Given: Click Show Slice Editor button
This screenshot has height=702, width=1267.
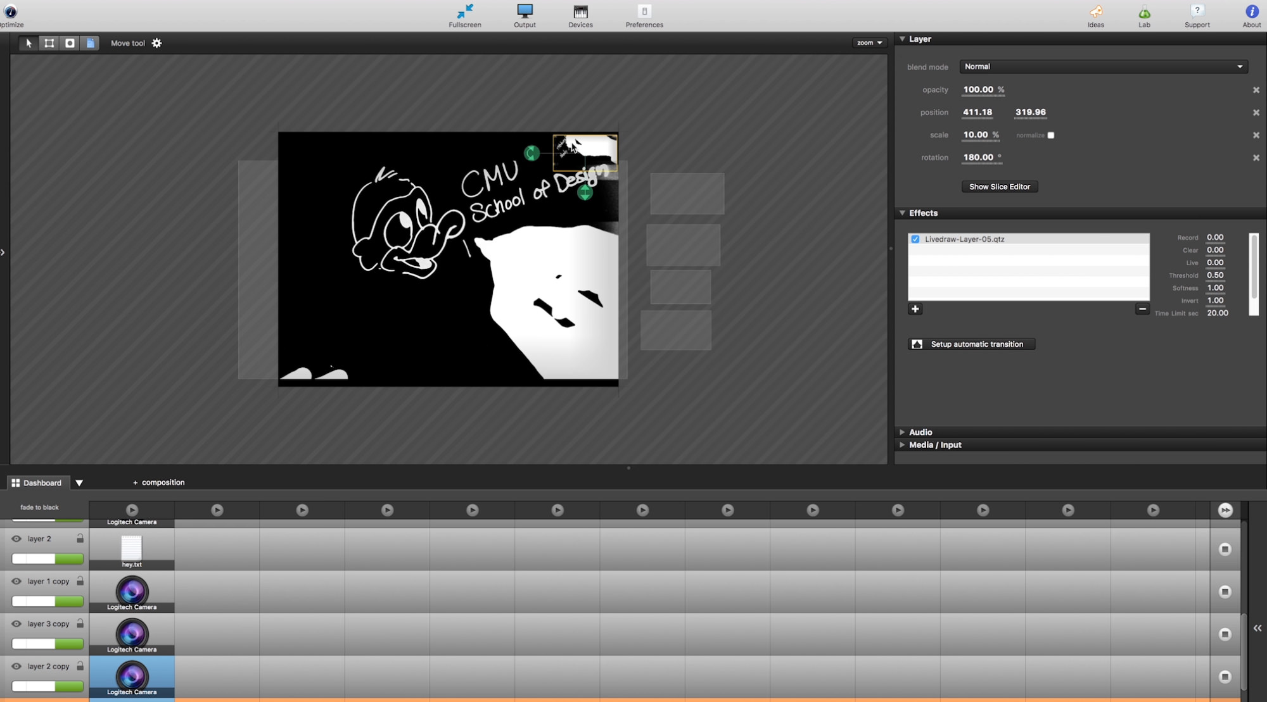Looking at the screenshot, I should [1000, 187].
